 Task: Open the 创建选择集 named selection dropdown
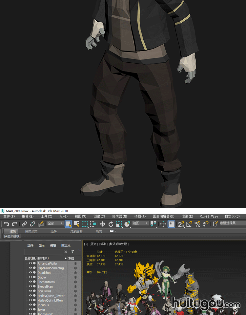coord(232,223)
